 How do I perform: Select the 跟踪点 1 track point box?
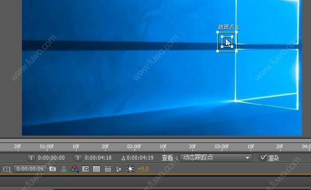[x=227, y=42]
